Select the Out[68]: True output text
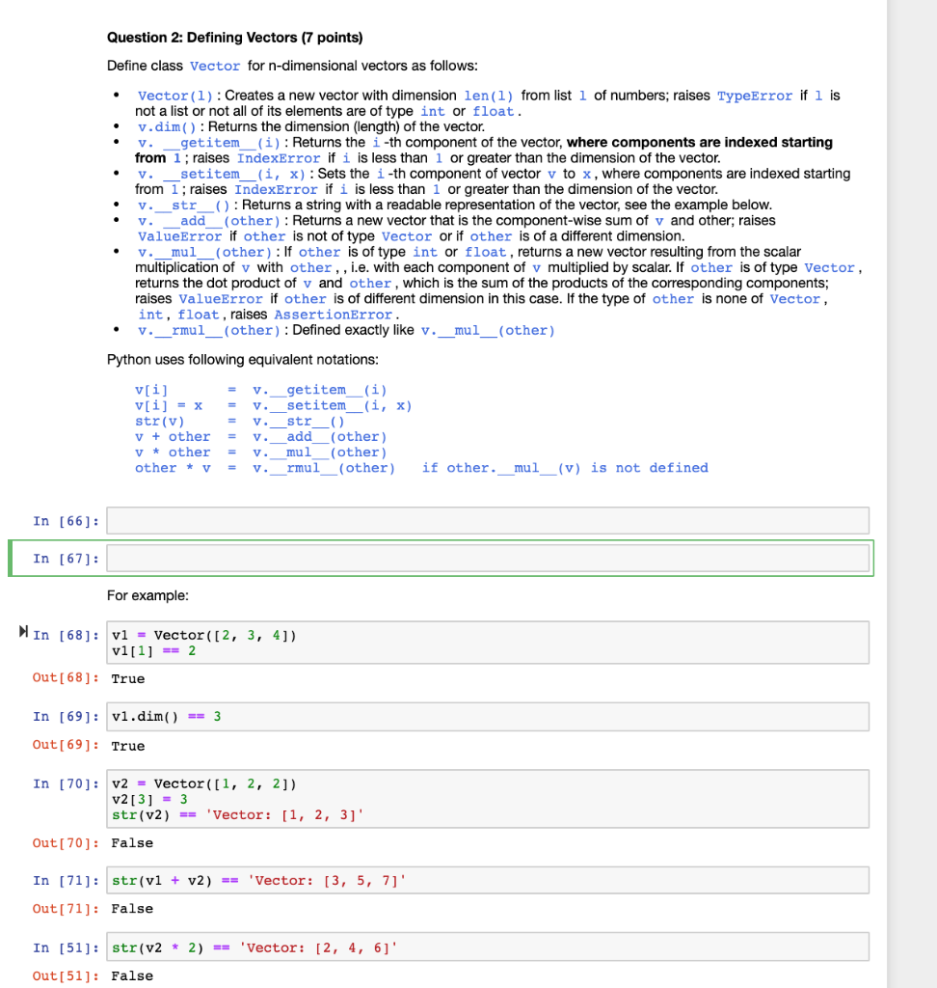 pos(128,678)
